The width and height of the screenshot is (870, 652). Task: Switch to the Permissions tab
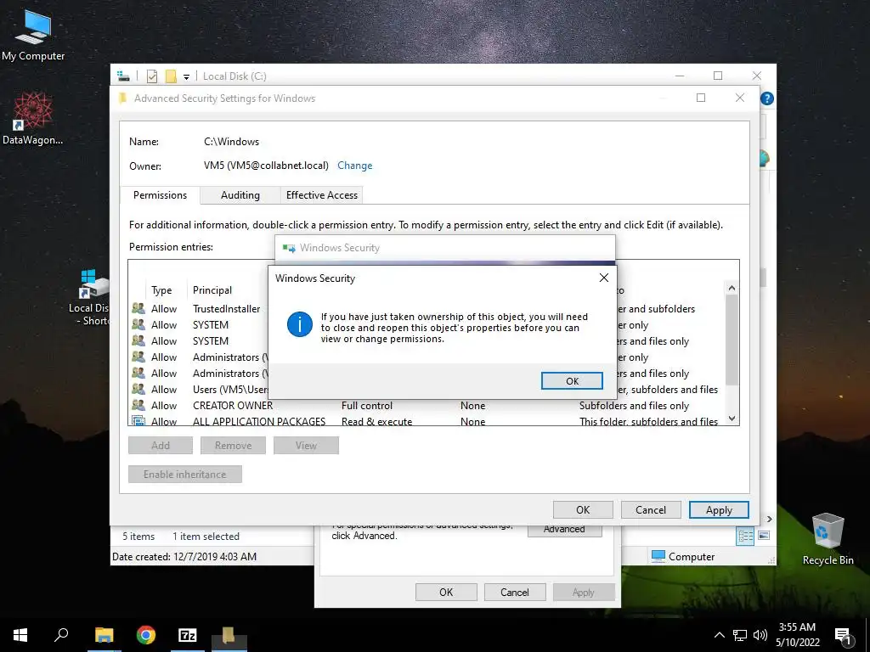160,195
